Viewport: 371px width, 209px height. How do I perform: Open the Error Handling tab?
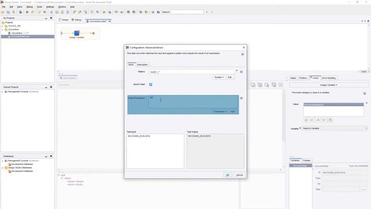[x=329, y=78]
